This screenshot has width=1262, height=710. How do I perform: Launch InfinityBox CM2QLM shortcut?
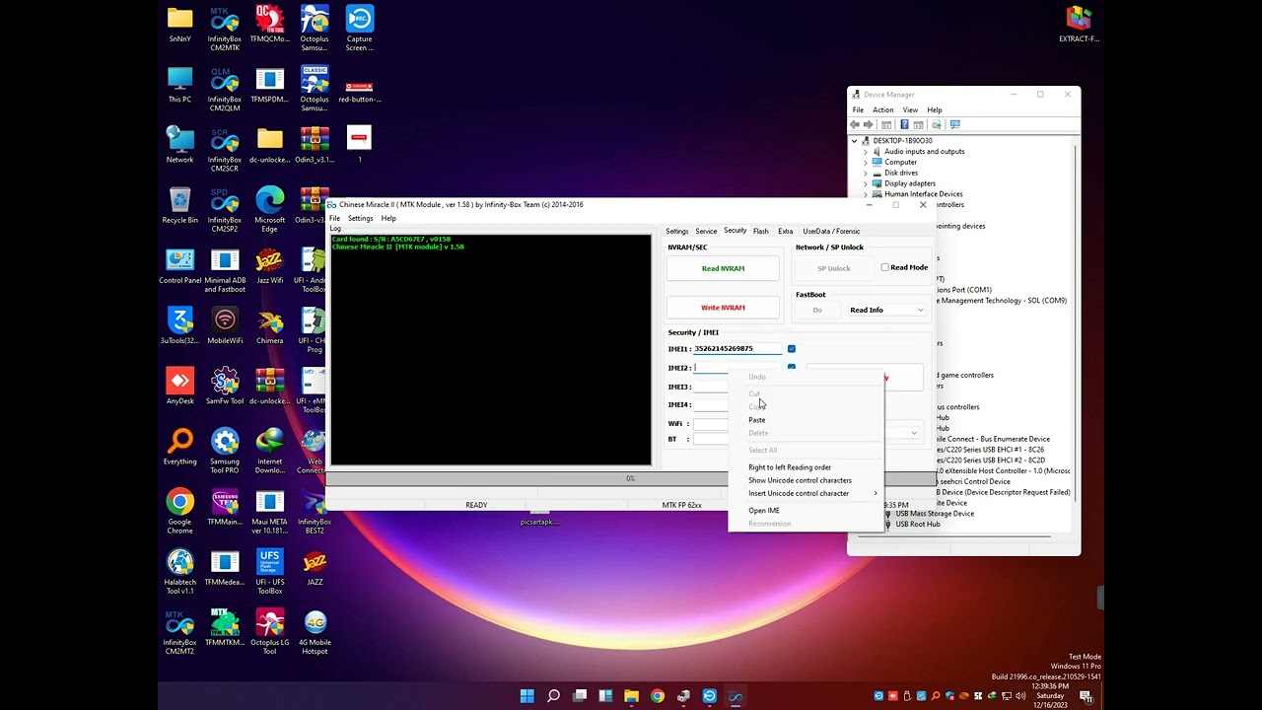225,90
